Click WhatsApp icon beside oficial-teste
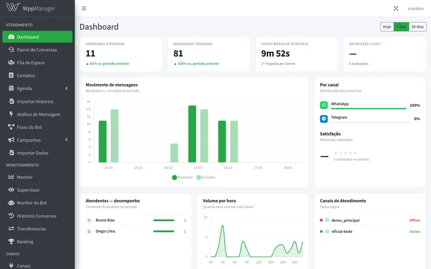431x269 pixels. [327, 231]
